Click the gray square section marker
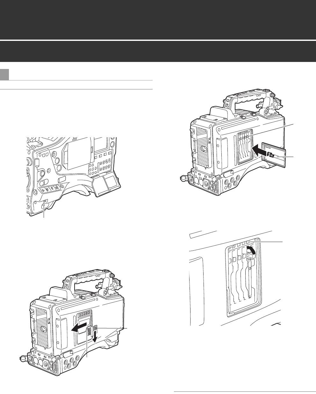The image size is (316, 394). 4,74
